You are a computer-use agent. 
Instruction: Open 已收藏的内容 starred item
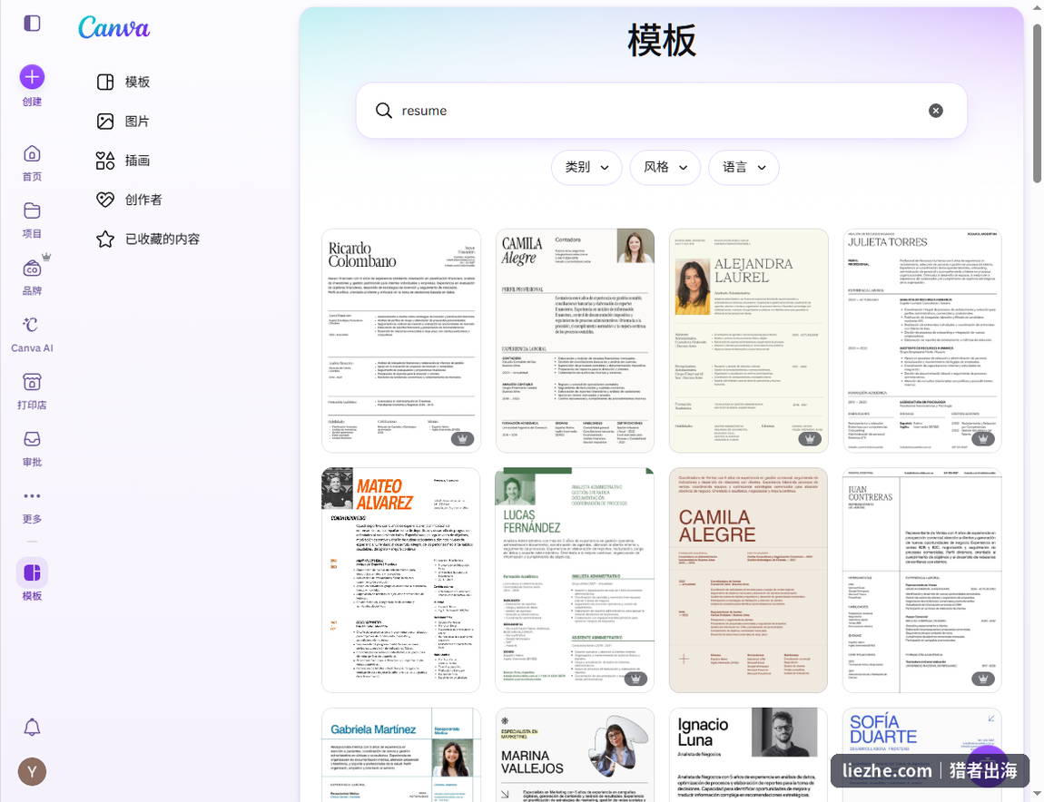point(148,239)
